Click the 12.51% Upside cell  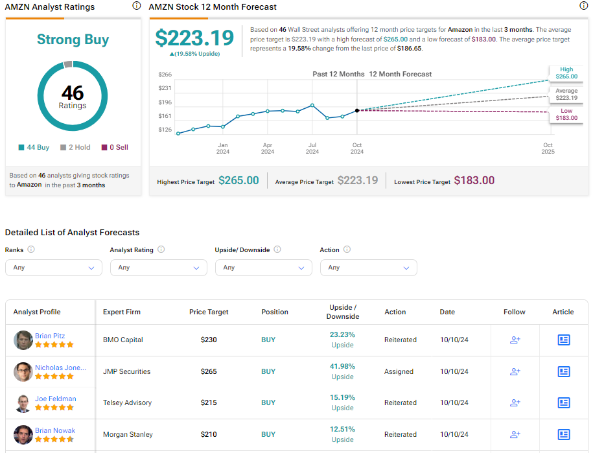point(343,434)
